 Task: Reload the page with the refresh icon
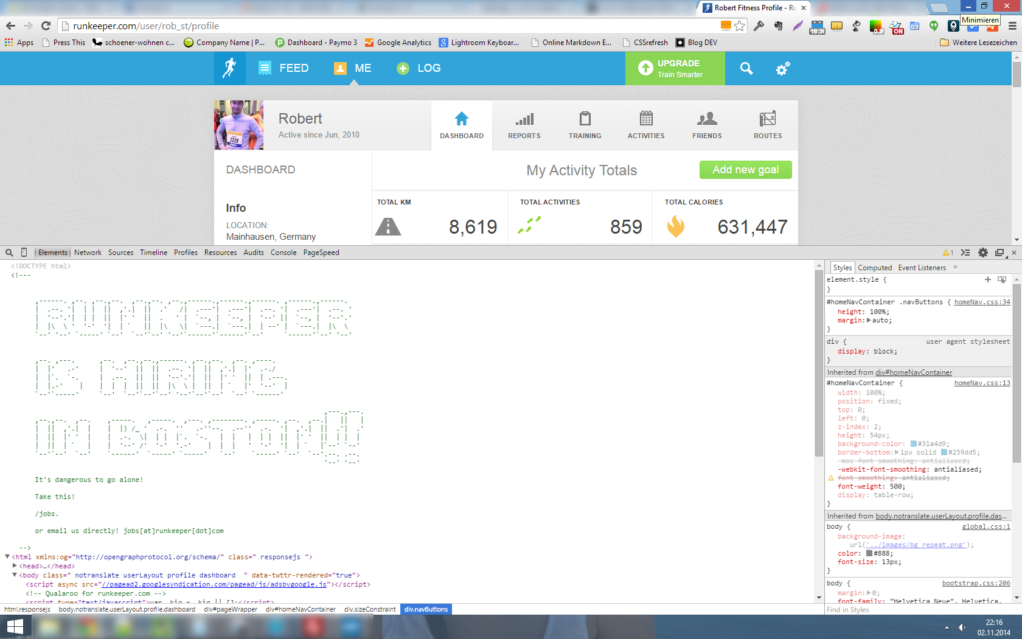pos(46,26)
